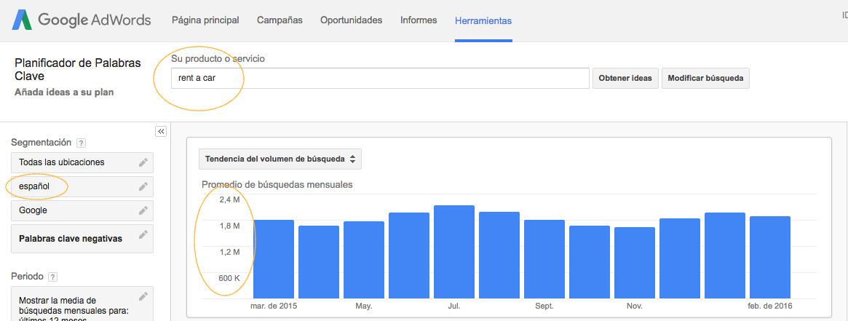The height and width of the screenshot is (321, 848).
Task: Edit Google network with pencil icon
Action: [x=143, y=210]
